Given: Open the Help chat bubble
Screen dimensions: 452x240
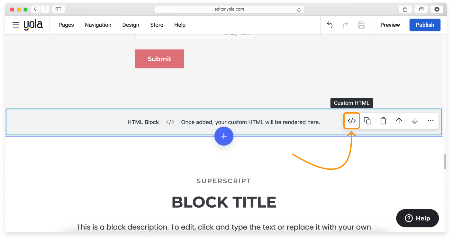Looking at the screenshot, I should point(417,218).
